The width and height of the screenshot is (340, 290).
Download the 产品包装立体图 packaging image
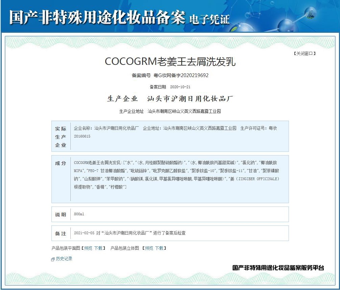click(x=160, y=247)
